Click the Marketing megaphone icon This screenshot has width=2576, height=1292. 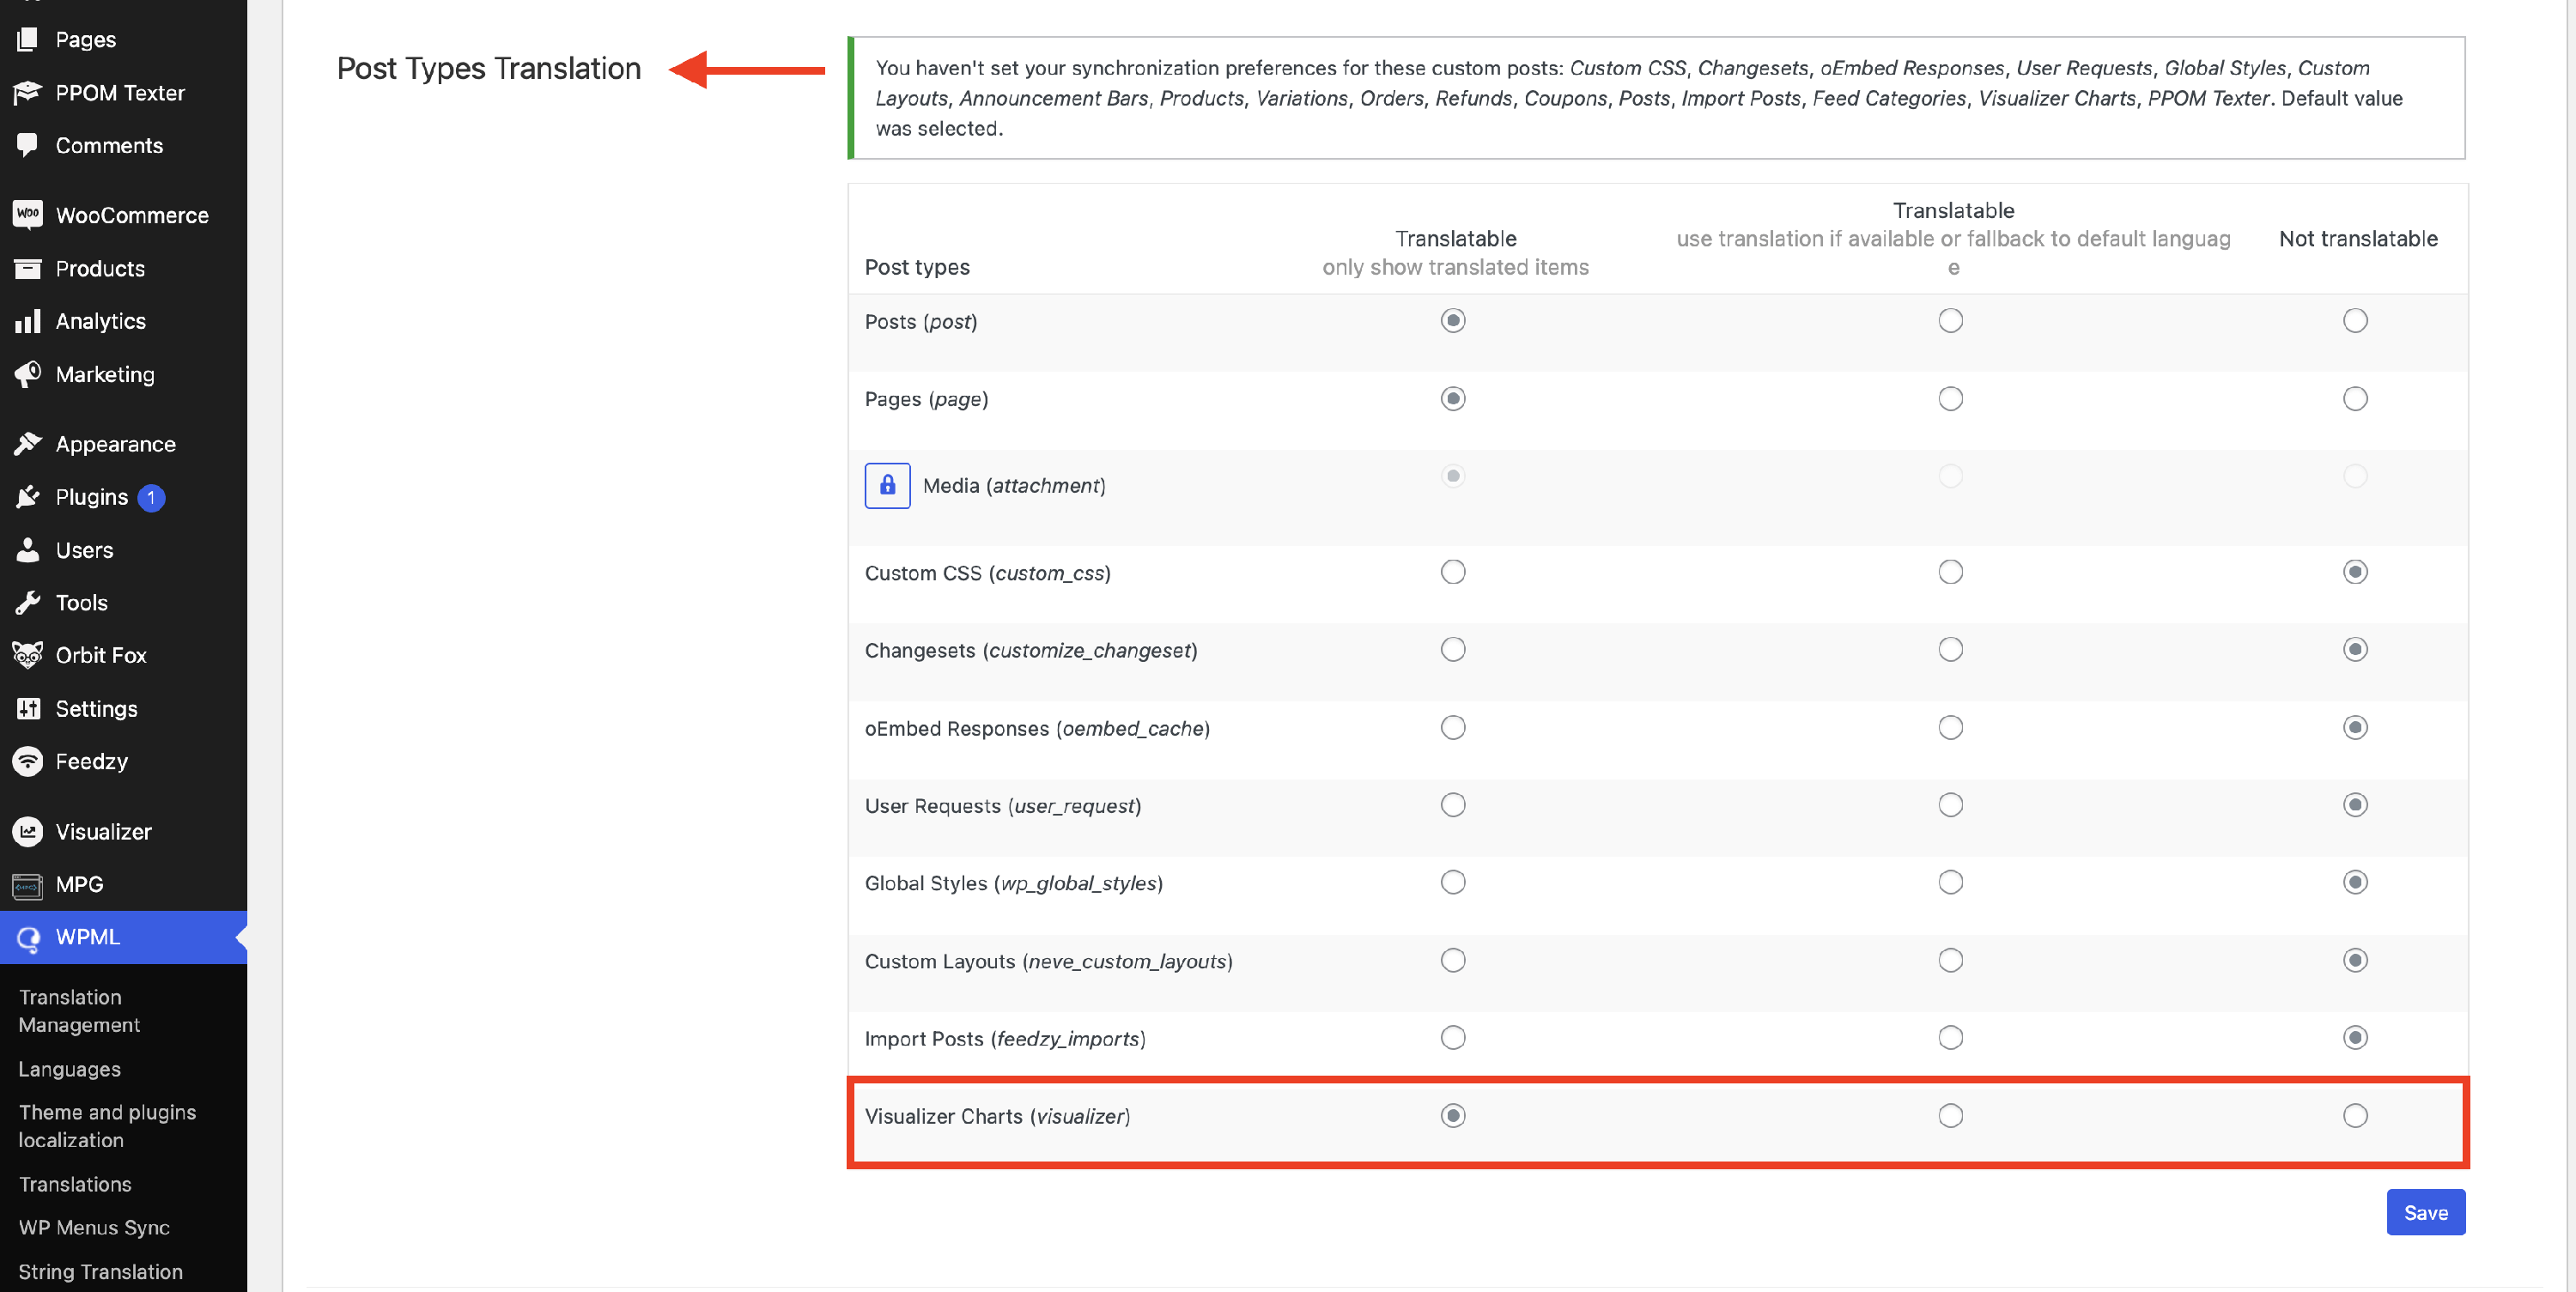coord(28,374)
